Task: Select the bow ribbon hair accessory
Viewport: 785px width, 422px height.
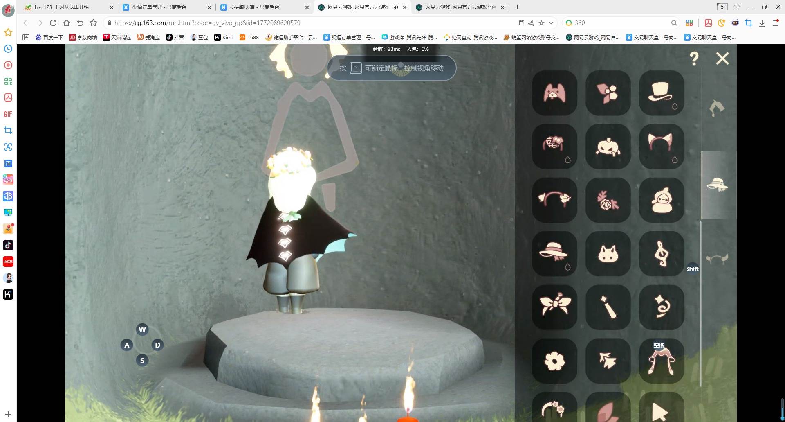Action: (554, 307)
